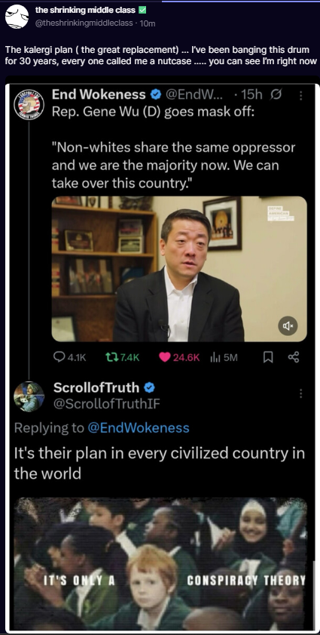Click End Wokeness blue verified badge
The width and height of the screenshot is (320, 635).
[156, 95]
